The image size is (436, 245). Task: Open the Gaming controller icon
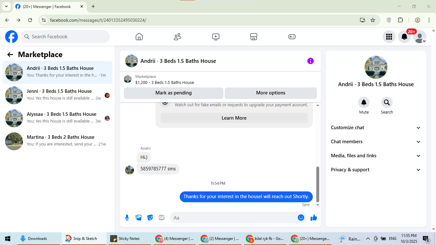[x=292, y=37]
